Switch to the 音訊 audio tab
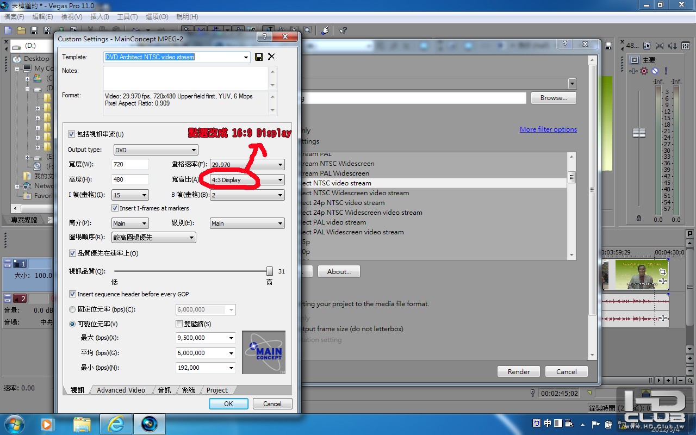 [164, 390]
